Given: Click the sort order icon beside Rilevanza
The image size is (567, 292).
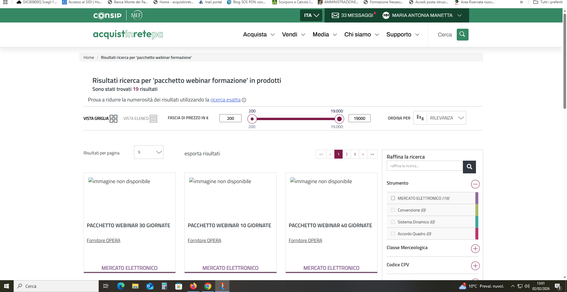Looking at the screenshot, I should (x=420, y=118).
